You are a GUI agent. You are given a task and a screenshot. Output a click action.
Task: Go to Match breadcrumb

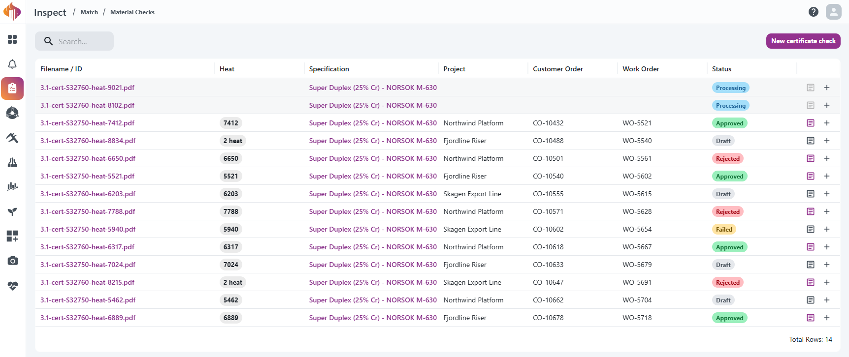click(89, 12)
